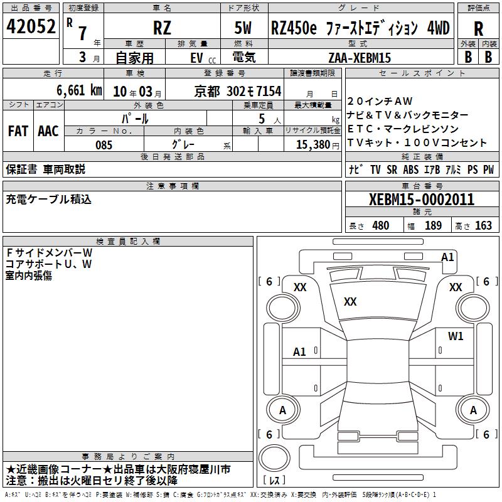Click the model code ZAA-XEBM15
The image size is (502, 502).
pos(360,58)
